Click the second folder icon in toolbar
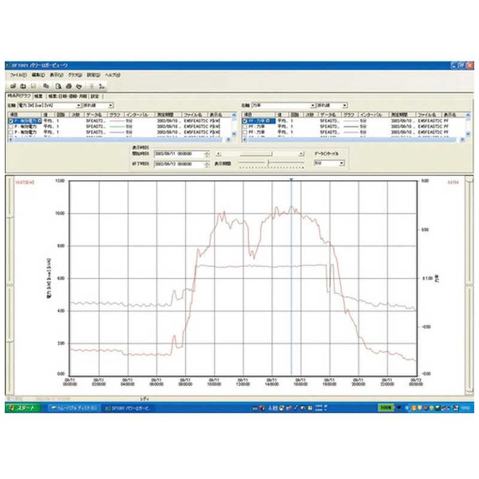The image size is (479, 479). [22, 86]
